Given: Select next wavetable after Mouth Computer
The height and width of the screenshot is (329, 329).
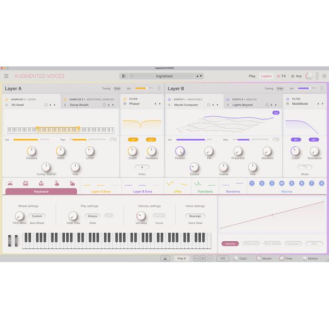Looking at the screenshot, I should [x=217, y=105].
